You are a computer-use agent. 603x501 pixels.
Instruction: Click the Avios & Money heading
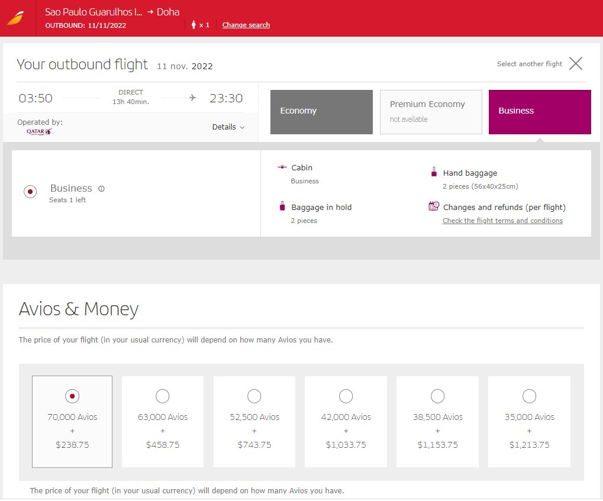tap(79, 309)
